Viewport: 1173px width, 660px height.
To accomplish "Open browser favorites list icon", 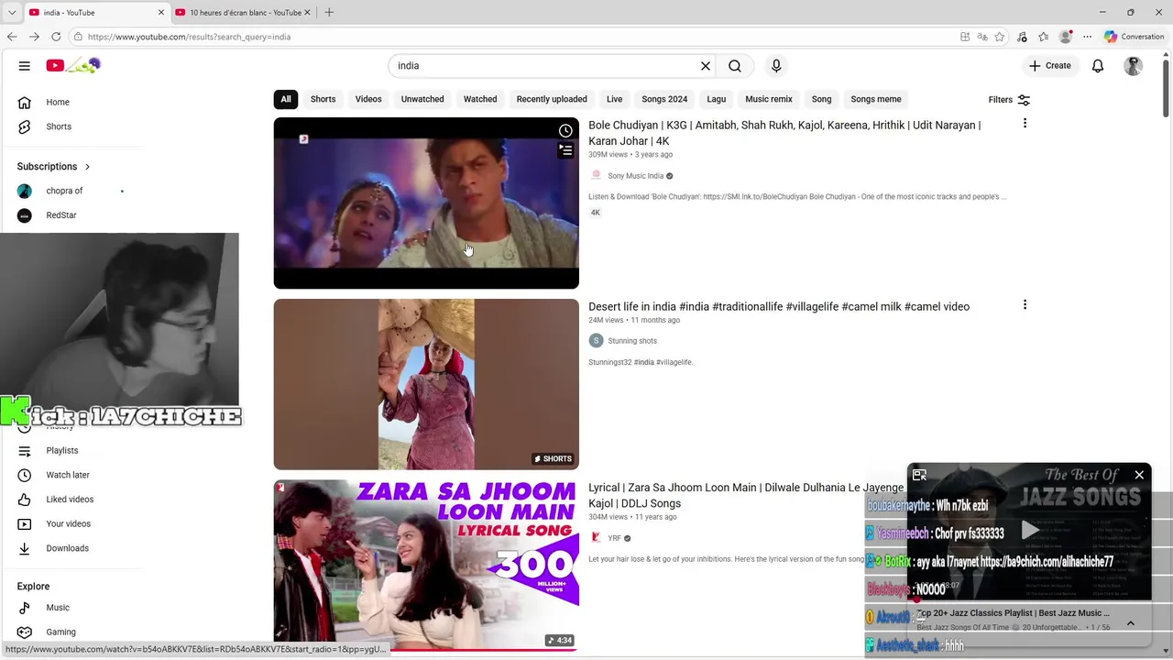I will (1044, 37).
